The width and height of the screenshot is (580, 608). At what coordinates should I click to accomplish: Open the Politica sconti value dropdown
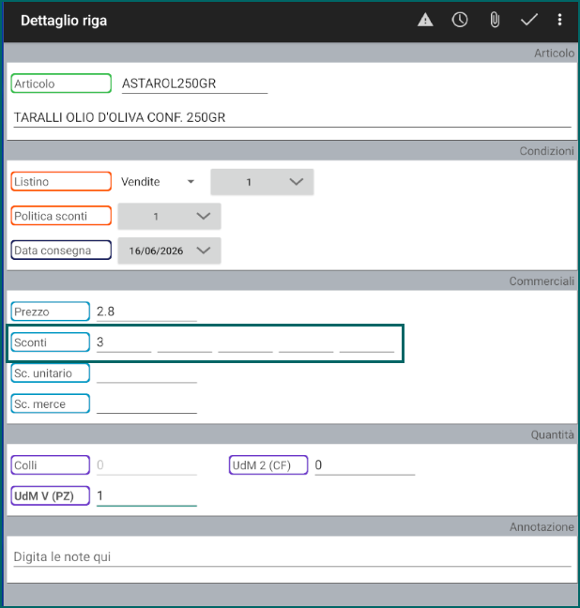point(170,217)
